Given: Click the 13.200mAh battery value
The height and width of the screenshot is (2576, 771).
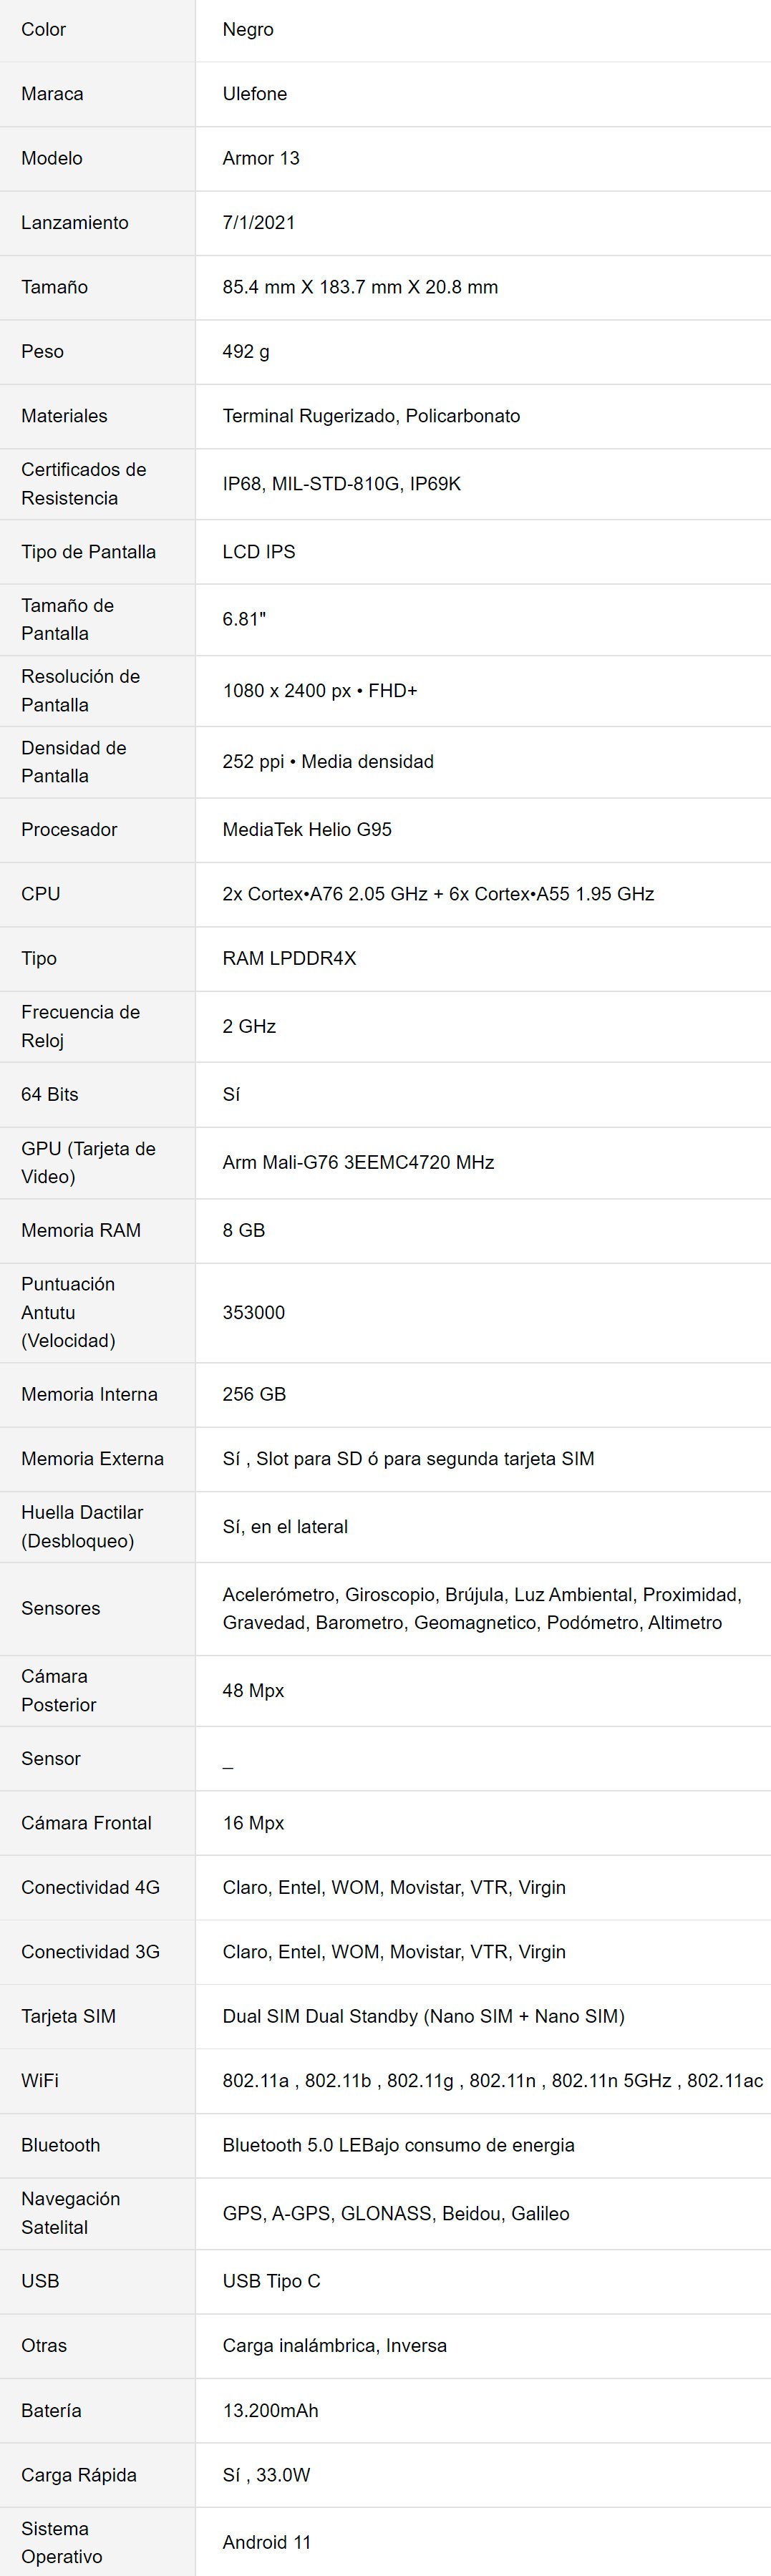Looking at the screenshot, I should coord(270,2410).
